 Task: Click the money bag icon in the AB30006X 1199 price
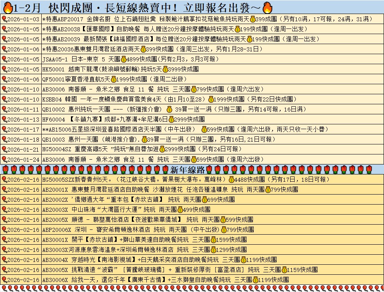(x=255, y=280)
